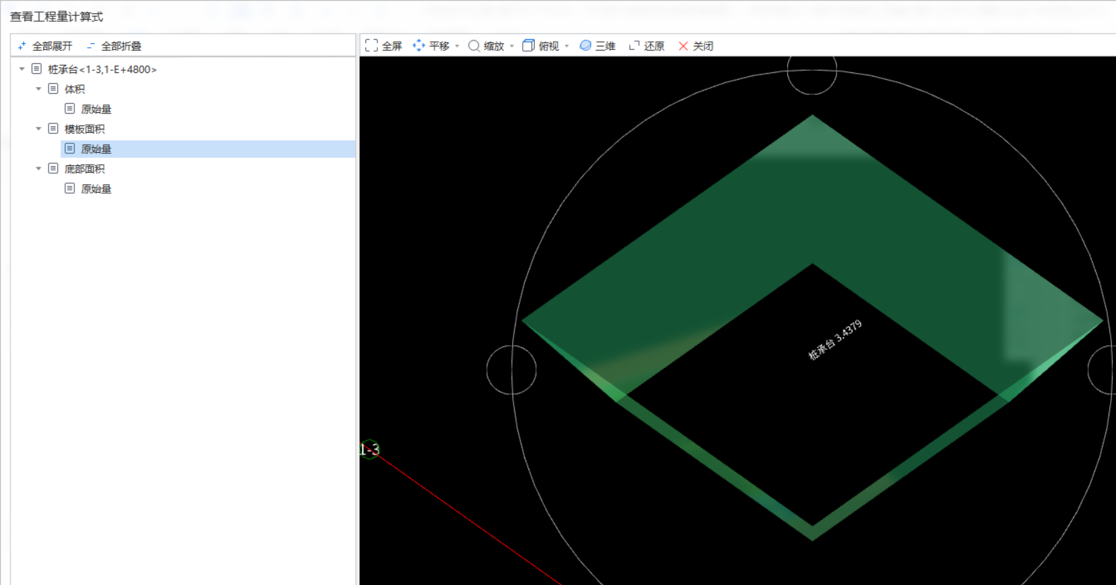The height and width of the screenshot is (585, 1116).
Task: Click the document icon beside 底部面积
Action: [53, 169]
